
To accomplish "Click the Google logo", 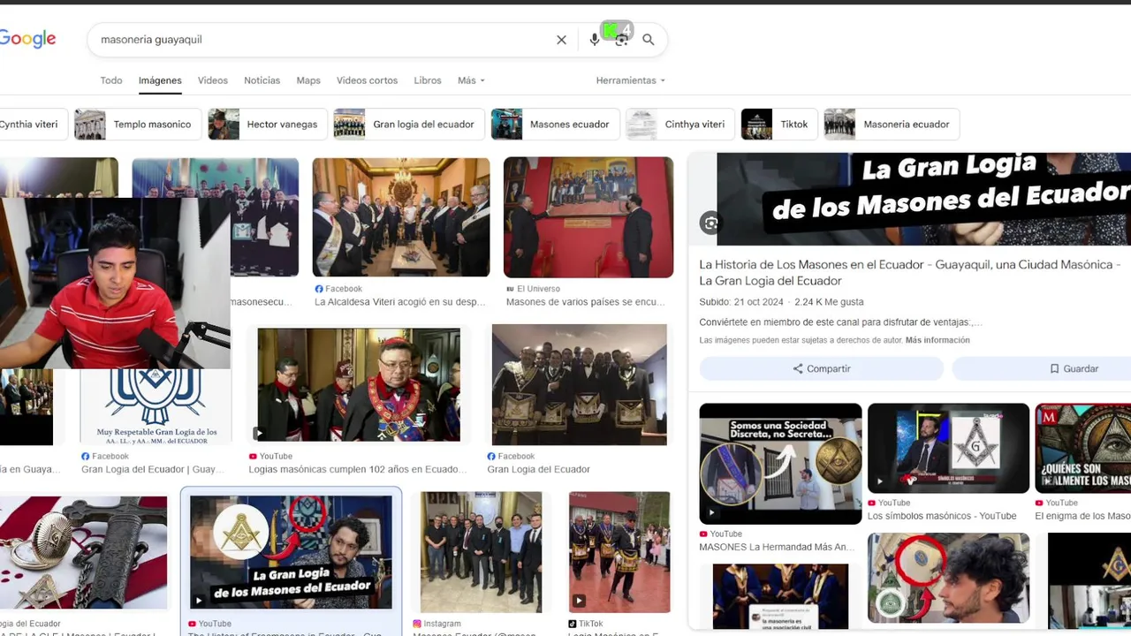I will 27,39.
